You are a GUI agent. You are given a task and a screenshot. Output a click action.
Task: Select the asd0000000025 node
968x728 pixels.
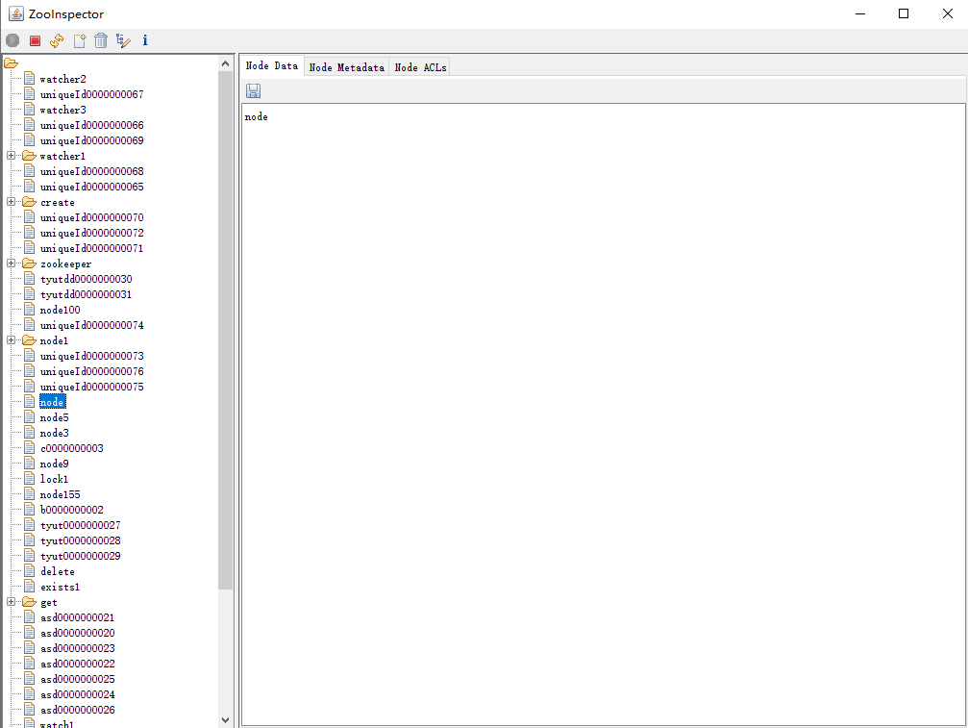[x=77, y=679]
